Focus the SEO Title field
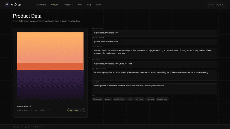Viewport: 230px width, 129px height. 154,64
